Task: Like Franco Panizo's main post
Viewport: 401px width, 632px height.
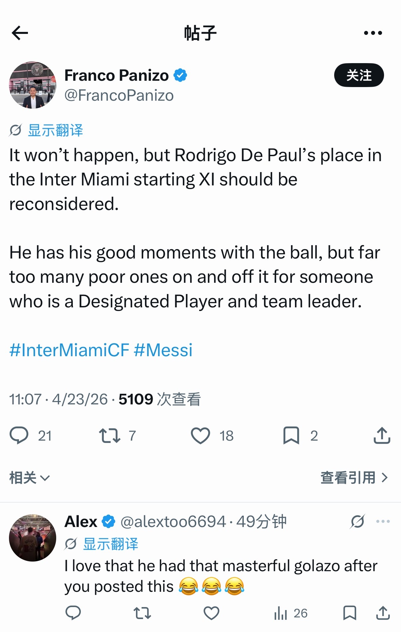Action: click(200, 435)
